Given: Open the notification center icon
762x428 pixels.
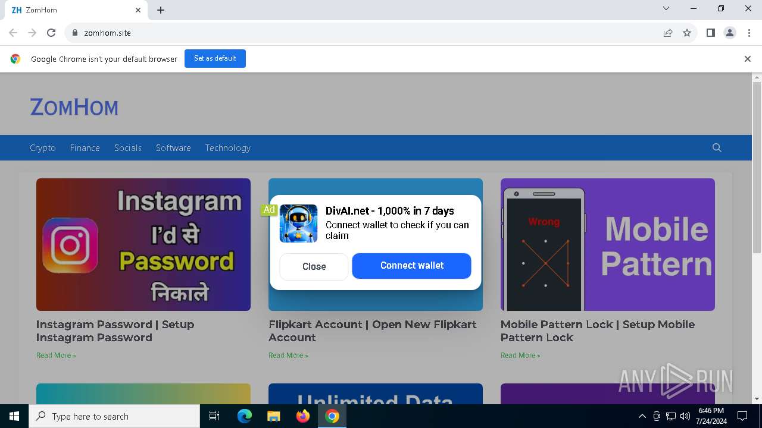Looking at the screenshot, I should click(x=742, y=416).
